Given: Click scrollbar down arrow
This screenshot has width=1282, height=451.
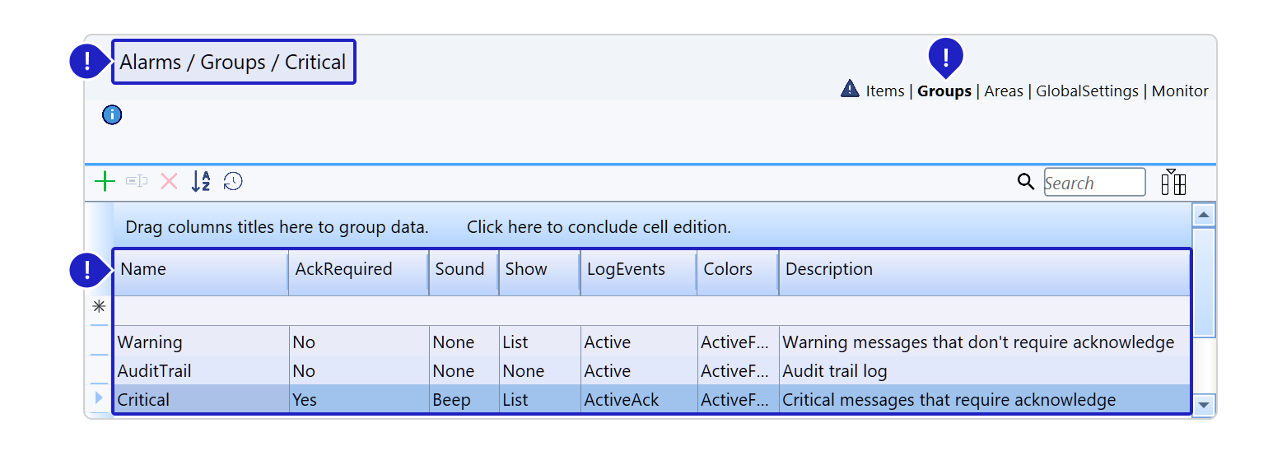Looking at the screenshot, I should click(x=1204, y=404).
